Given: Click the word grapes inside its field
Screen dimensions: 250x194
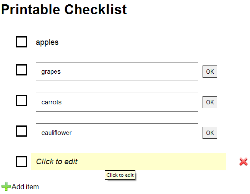Looking at the screenshot, I should (51, 72).
